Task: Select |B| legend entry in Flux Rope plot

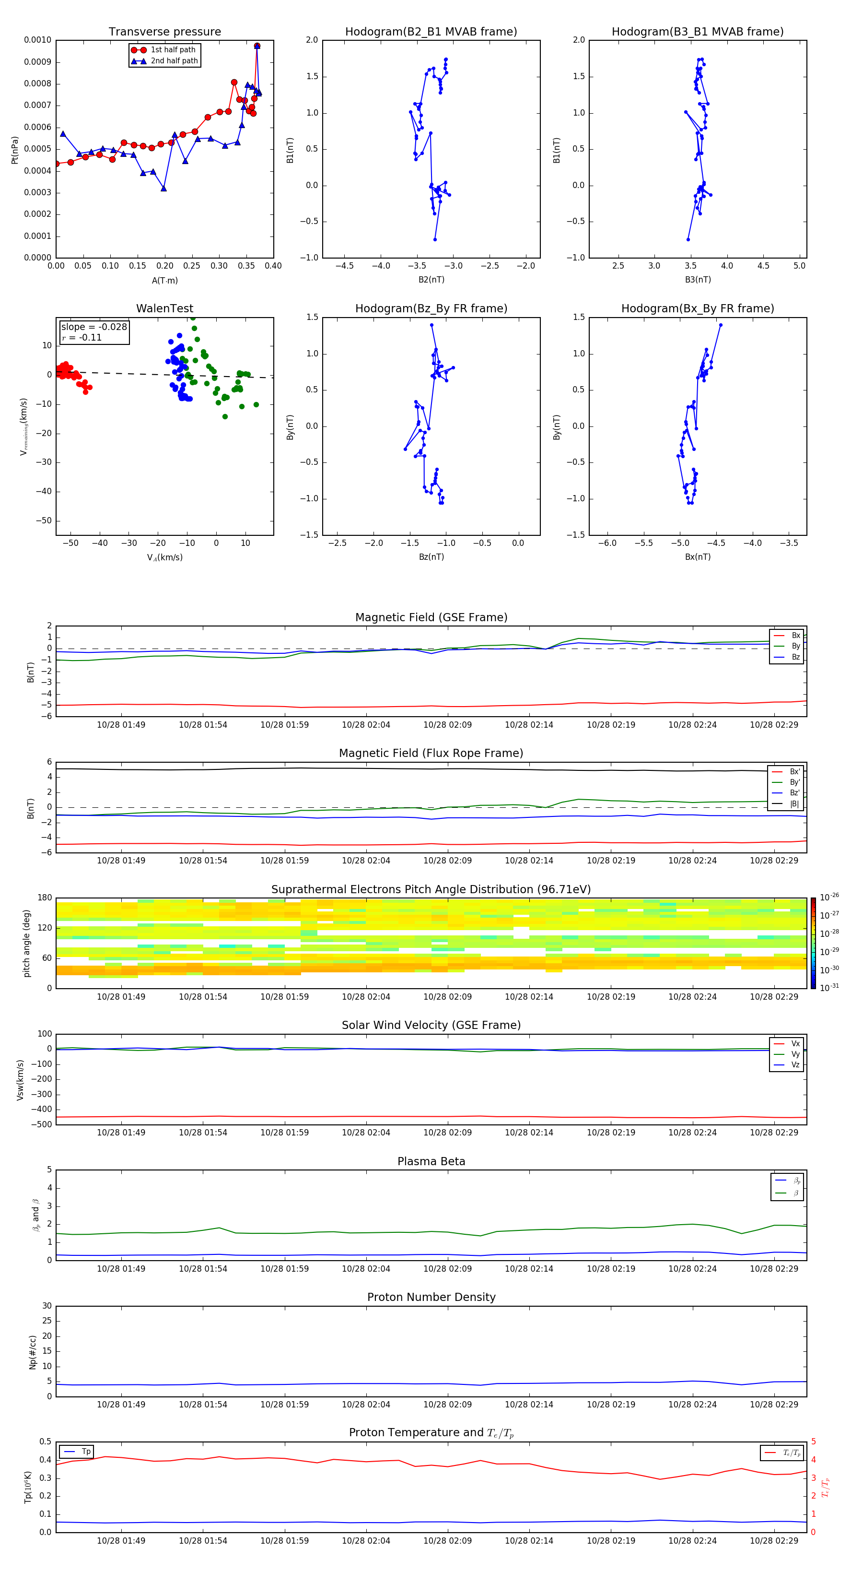Action: [x=786, y=804]
